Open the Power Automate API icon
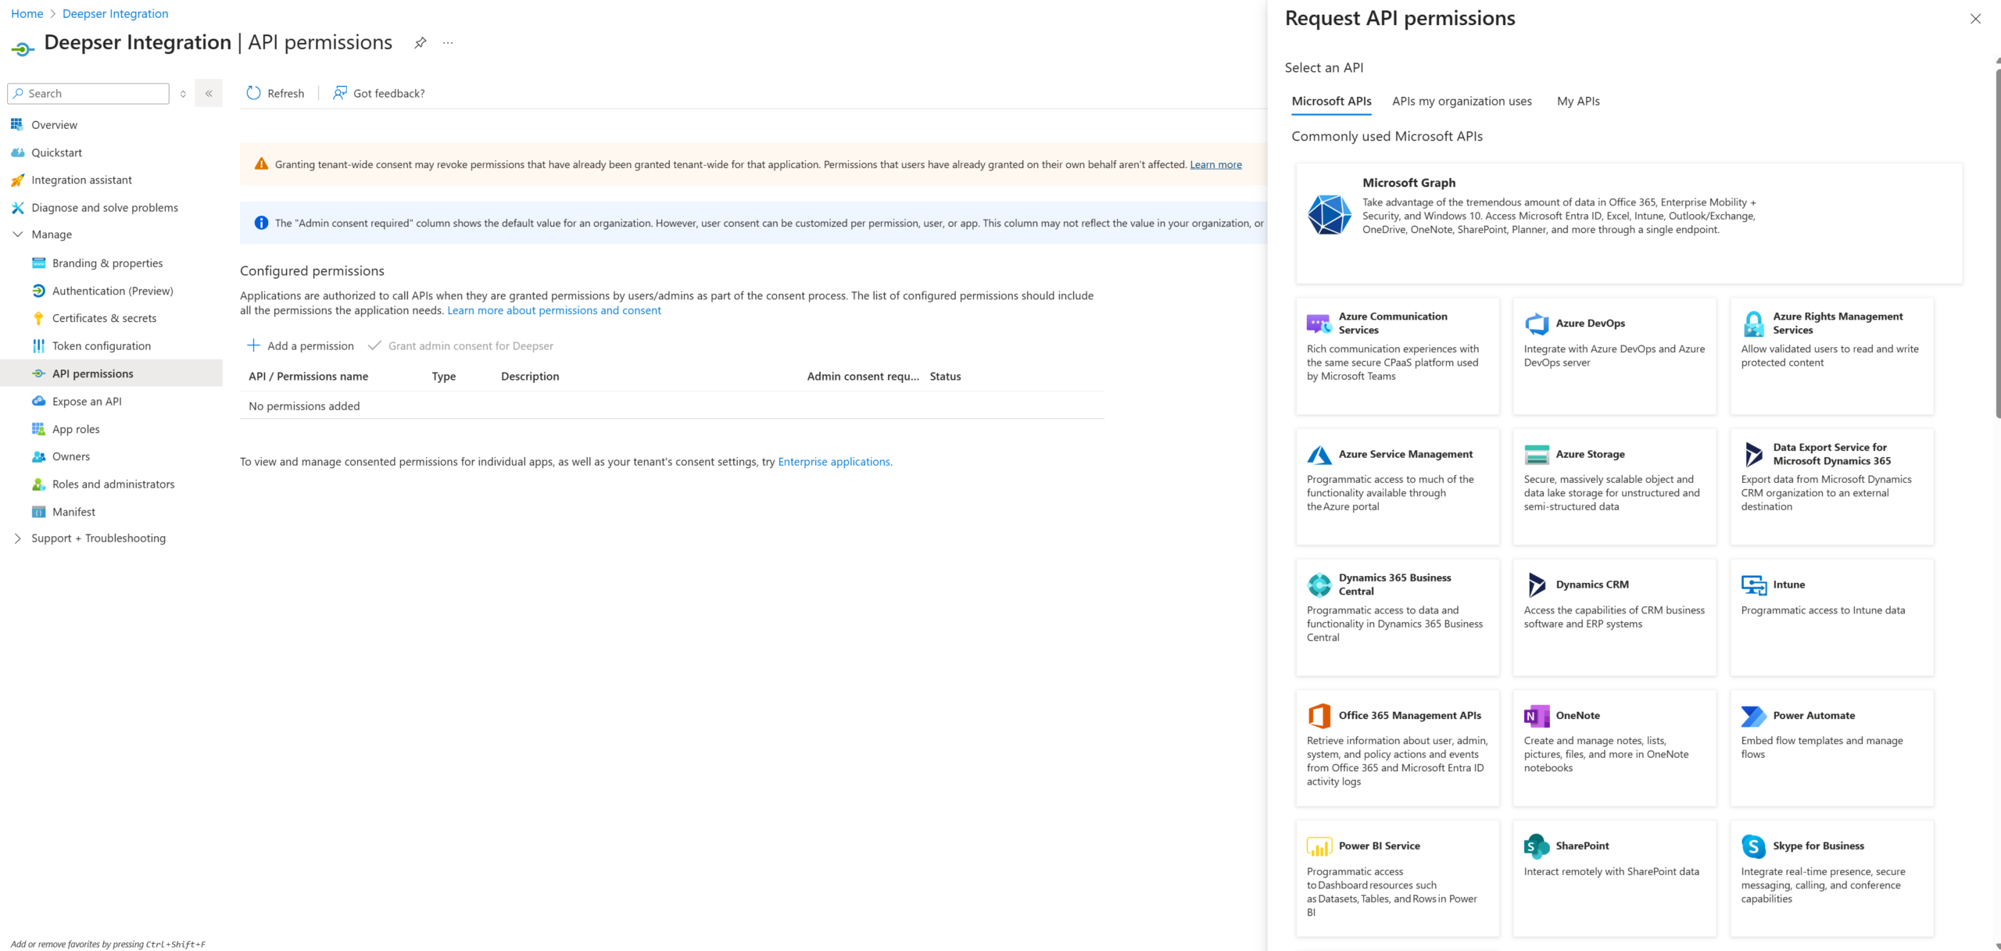The width and height of the screenshot is (2001, 951). pos(1754,716)
